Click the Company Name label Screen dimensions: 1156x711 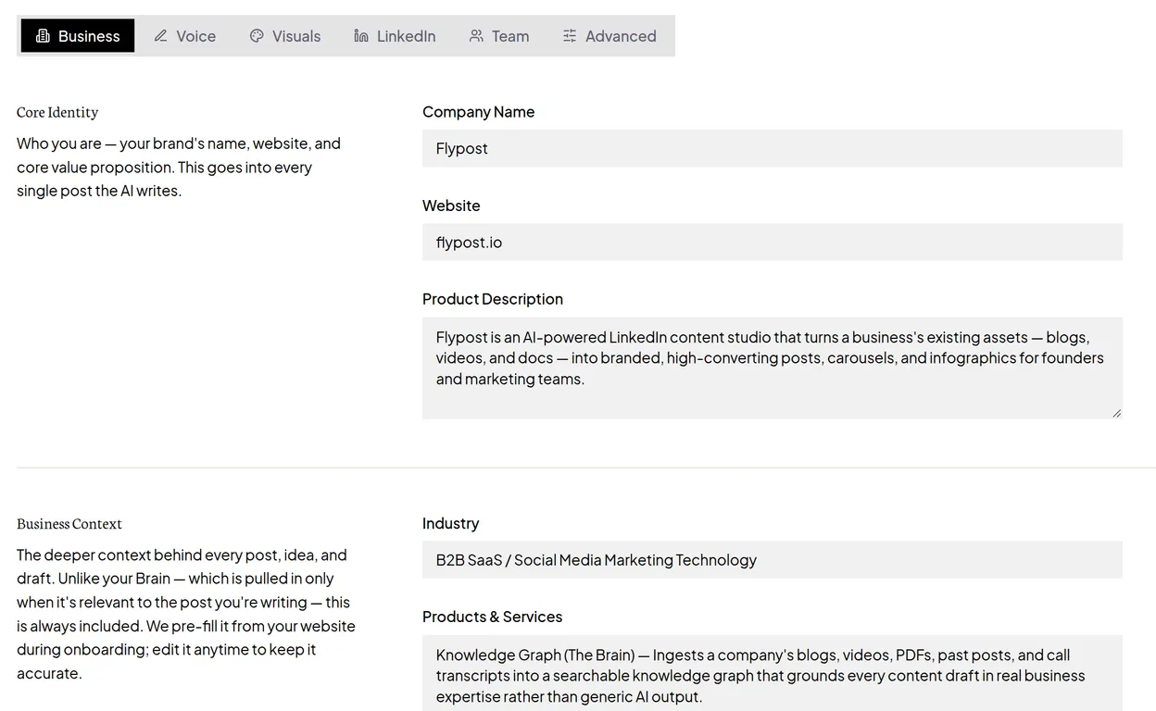click(x=478, y=112)
